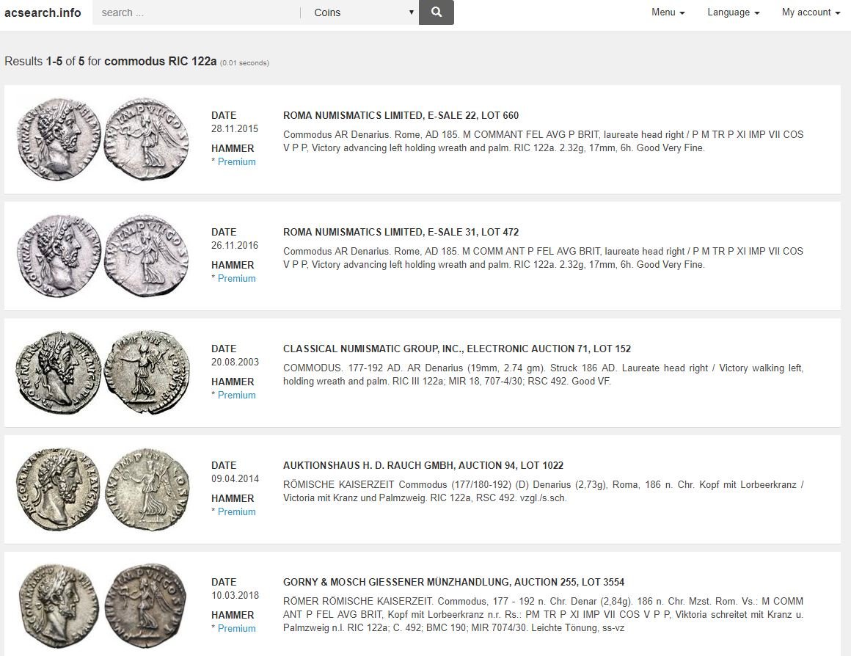The height and width of the screenshot is (656, 851).
Task: Click the results query 'commodus RIC 122a'
Action: 160,62
